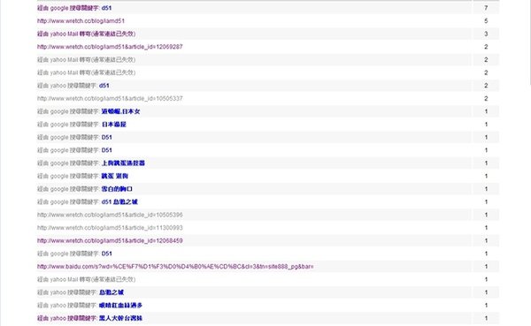
Task: Click the vertical scrollbar on the right edge
Action: (529, 42)
